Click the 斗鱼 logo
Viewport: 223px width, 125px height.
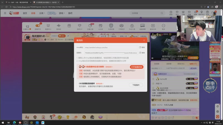(14, 13)
